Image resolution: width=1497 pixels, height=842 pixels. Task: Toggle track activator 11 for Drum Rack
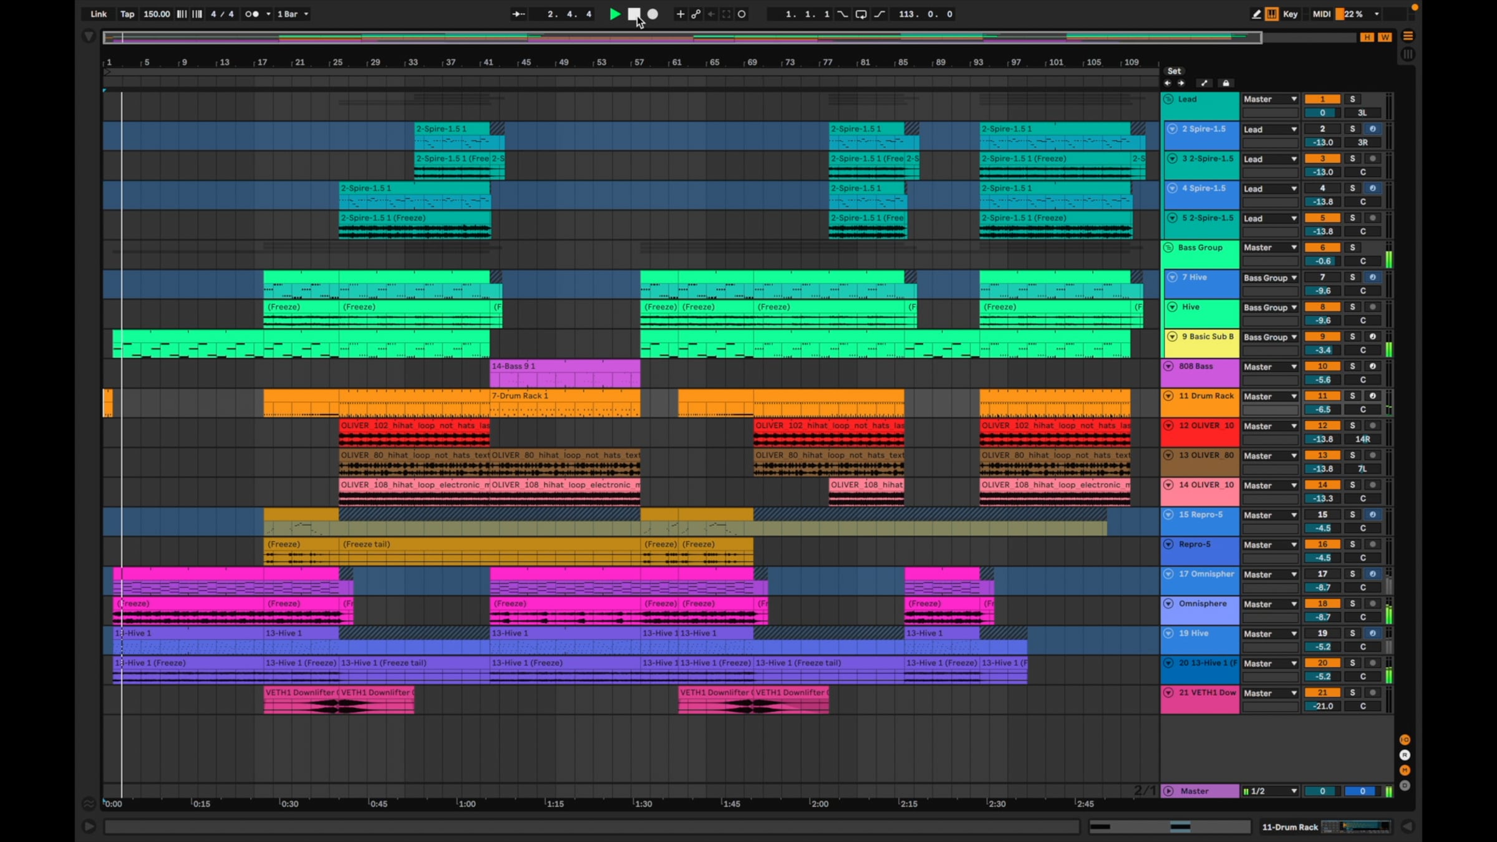(1322, 396)
